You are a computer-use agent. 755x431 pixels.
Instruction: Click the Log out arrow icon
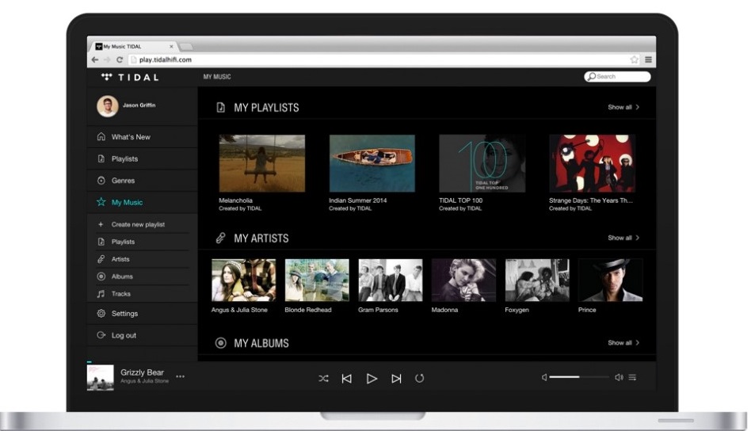click(101, 335)
